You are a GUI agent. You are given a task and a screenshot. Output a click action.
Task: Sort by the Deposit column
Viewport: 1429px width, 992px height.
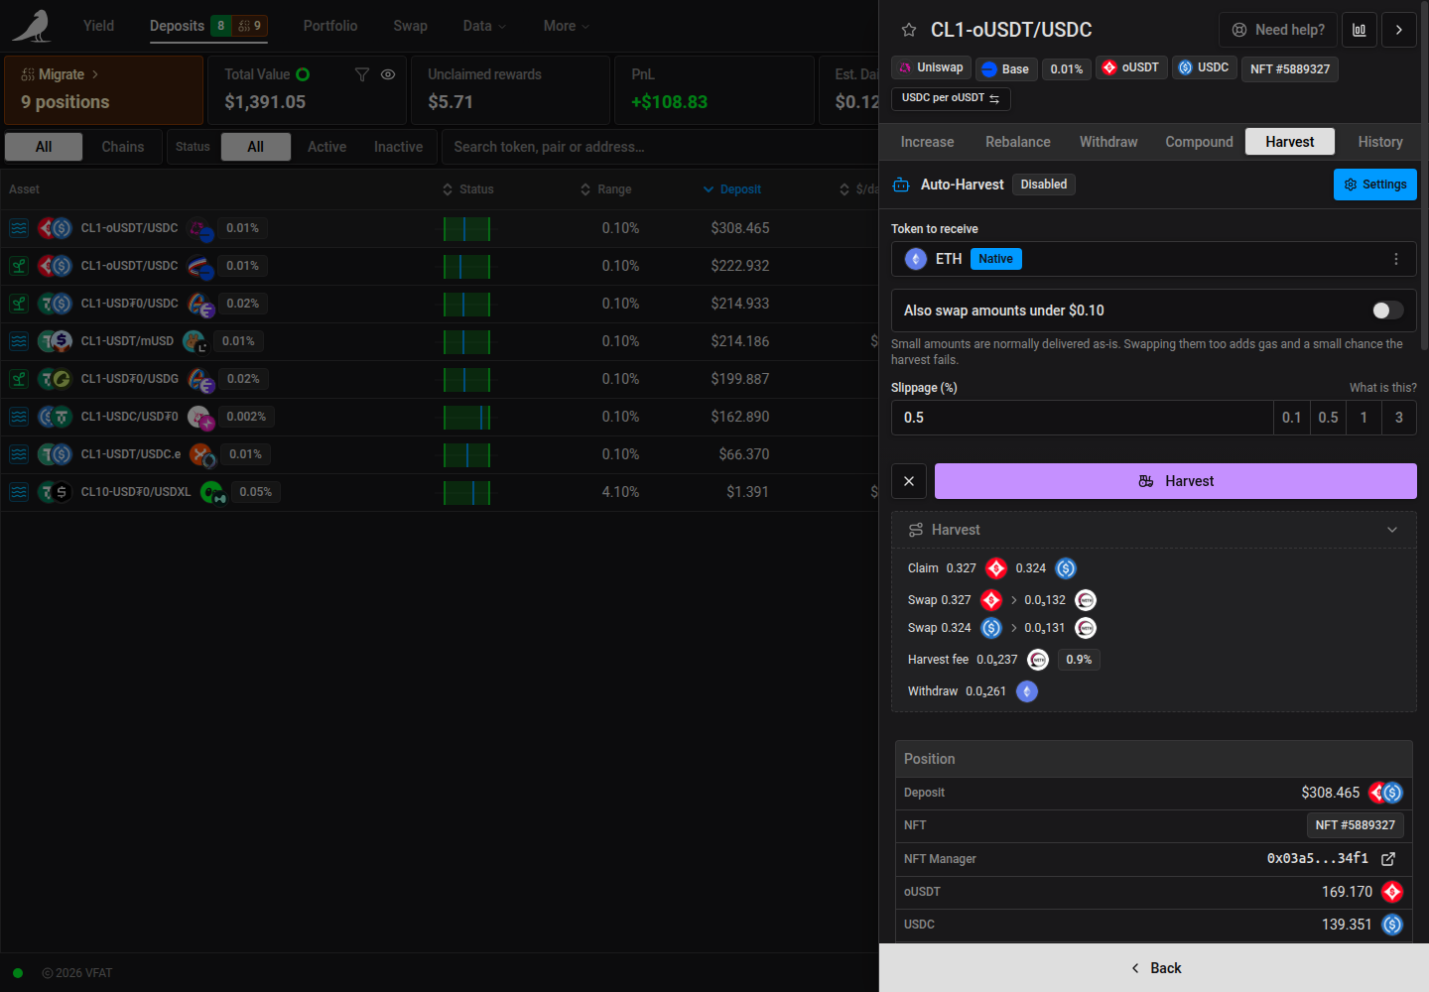(x=732, y=189)
